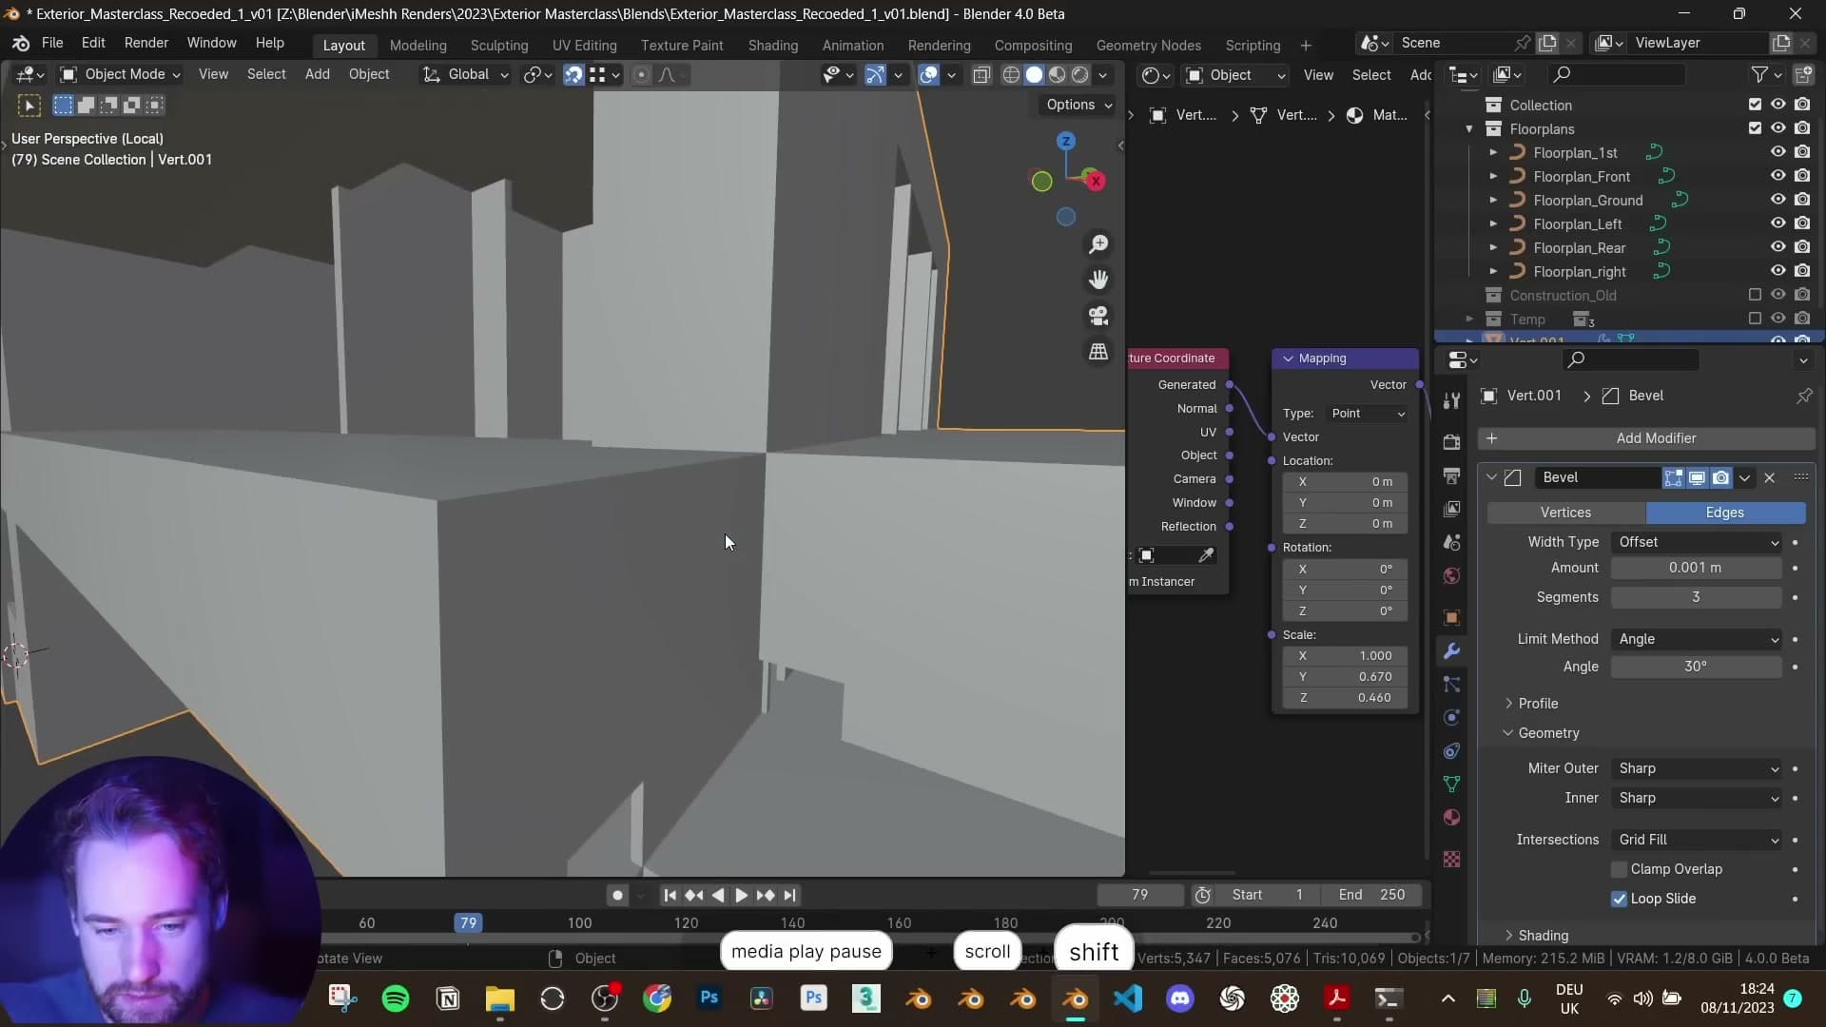Hide Floorplan_1st in the outliner

1777,152
